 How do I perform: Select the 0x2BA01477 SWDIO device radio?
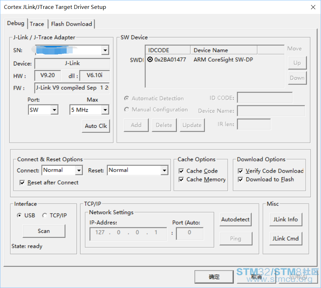150,59
